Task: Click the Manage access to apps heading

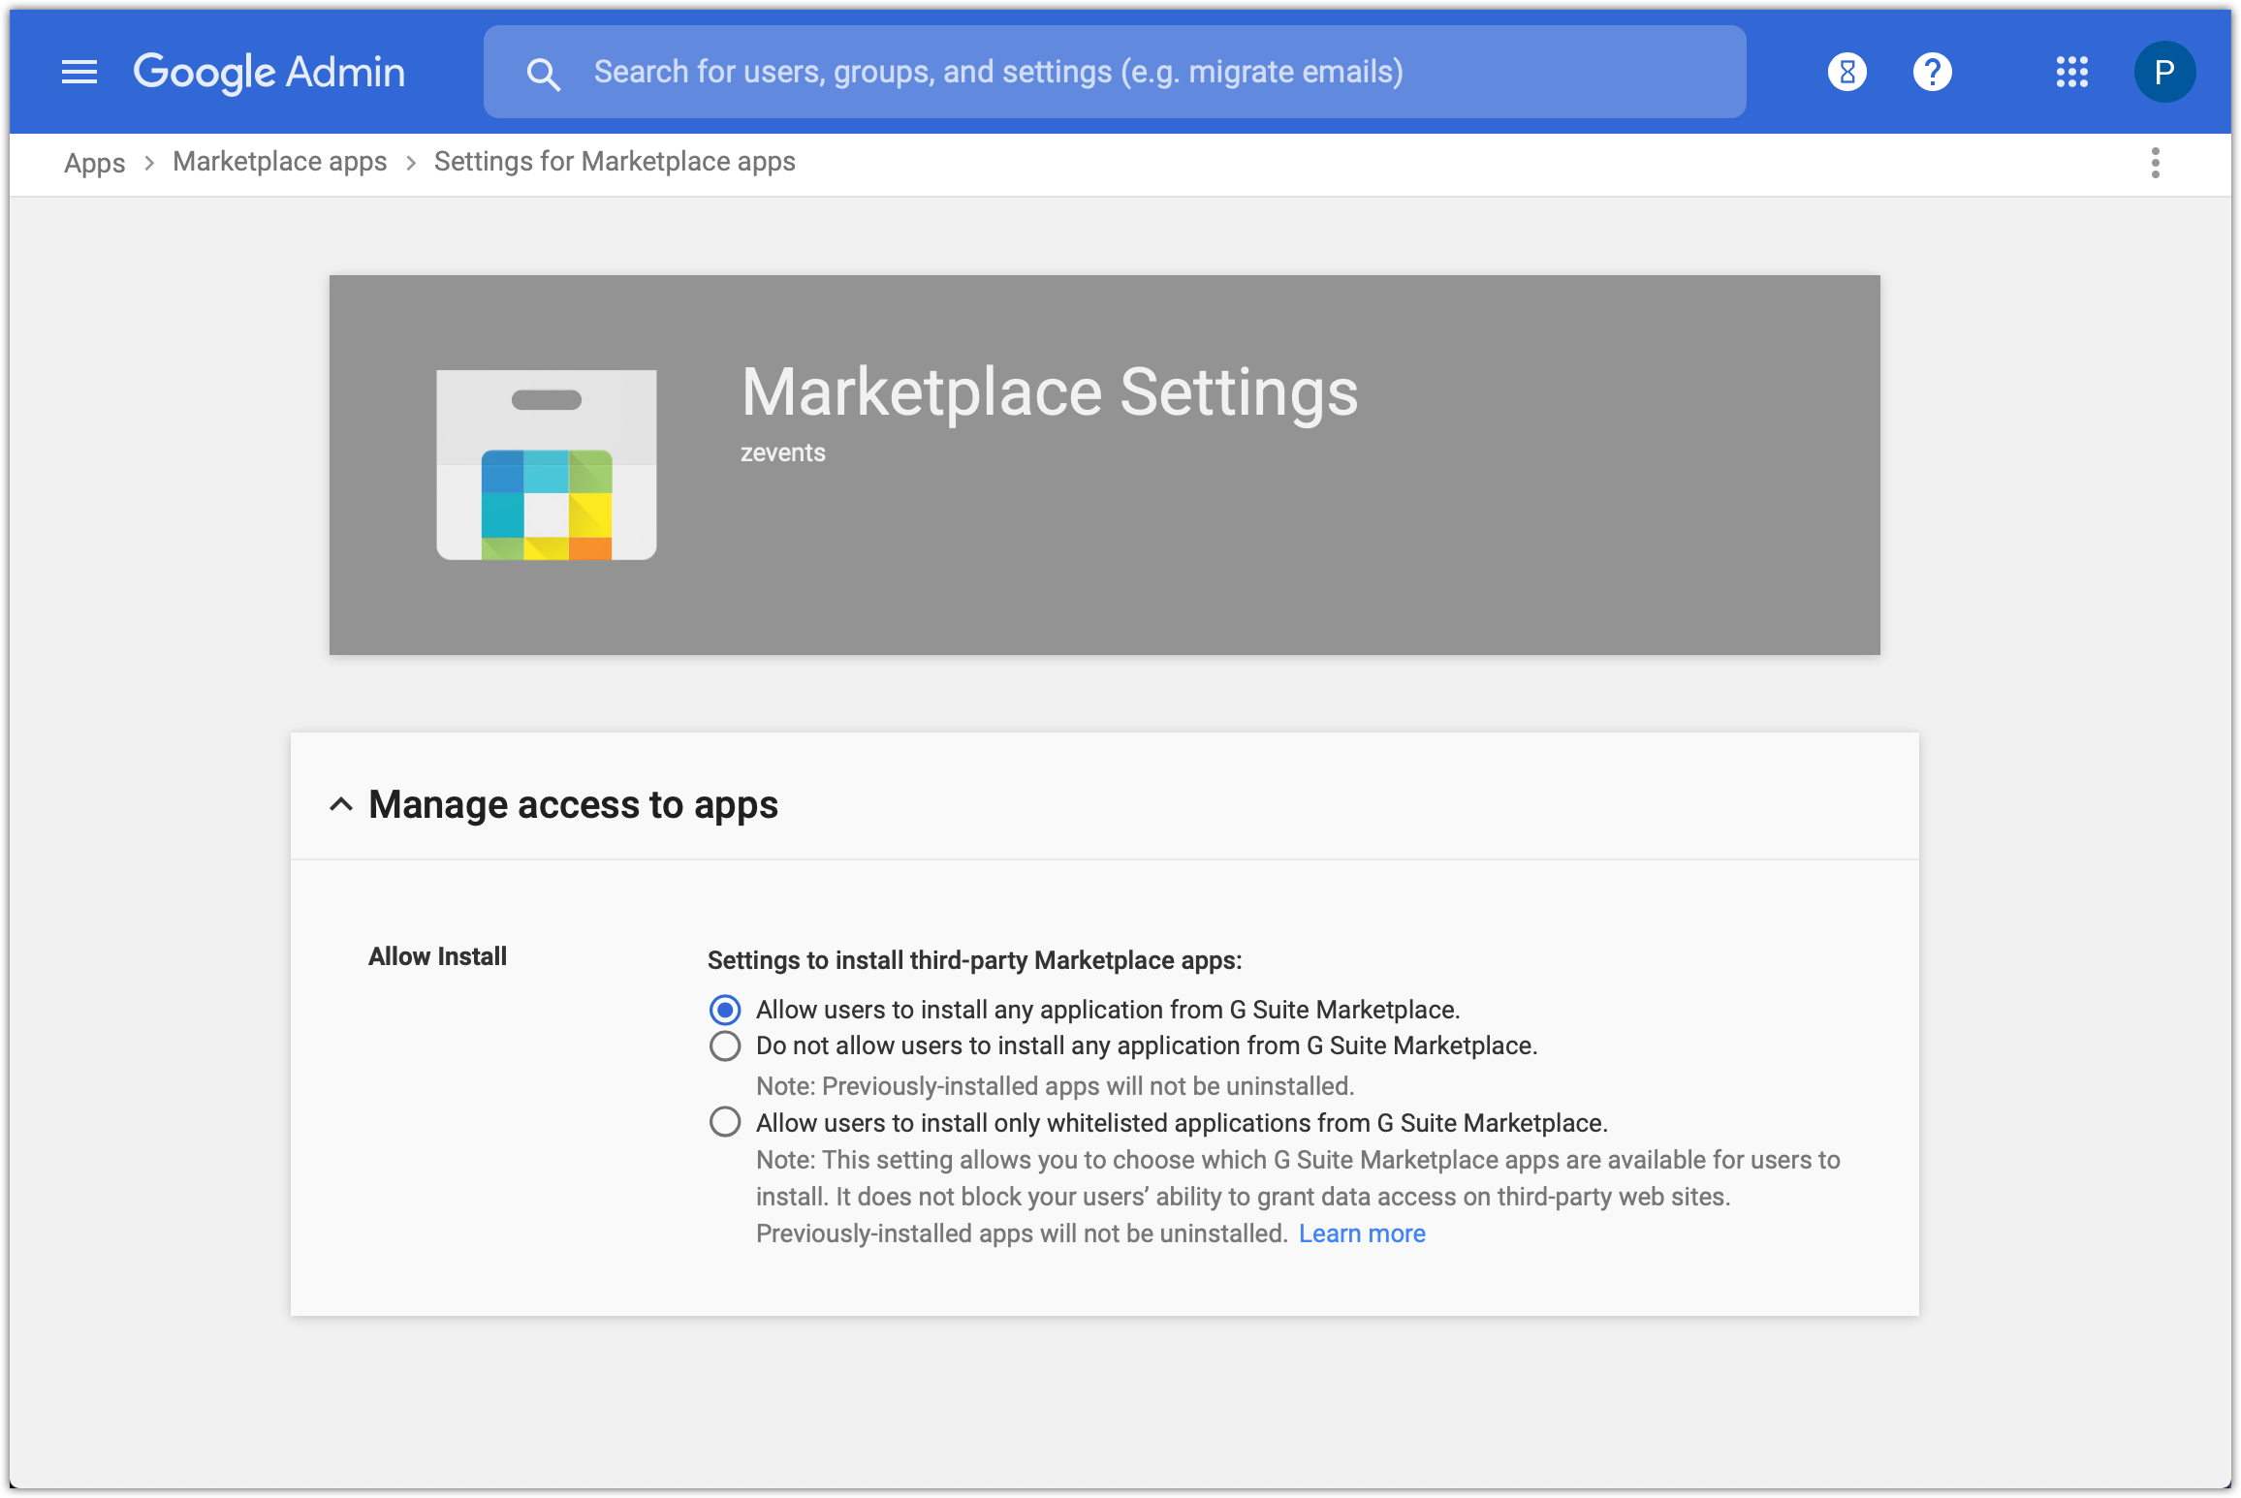Action: click(573, 804)
